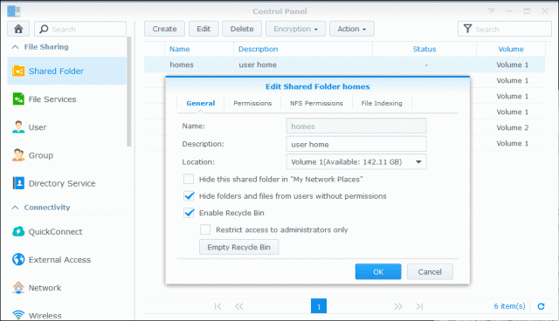Go to next page of list
The image size is (559, 321).
click(398, 306)
